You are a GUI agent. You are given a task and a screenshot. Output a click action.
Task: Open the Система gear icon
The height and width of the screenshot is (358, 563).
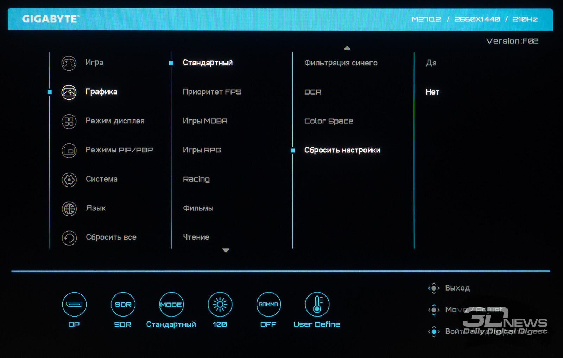click(x=69, y=180)
